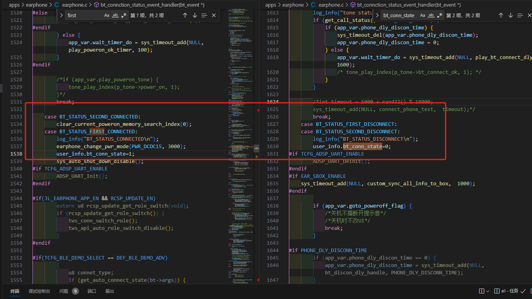Viewport: 532px width, 299px height.
Task: Open the split terminal dropdown arrow
Action: click(487, 291)
